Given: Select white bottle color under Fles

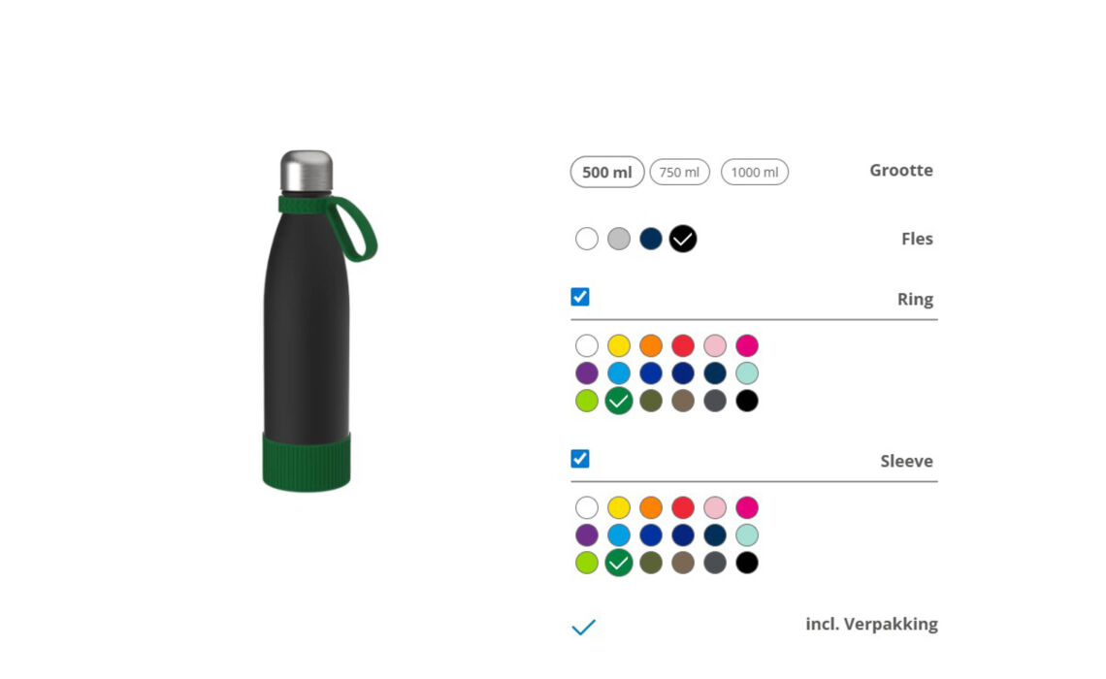Looking at the screenshot, I should point(587,239).
